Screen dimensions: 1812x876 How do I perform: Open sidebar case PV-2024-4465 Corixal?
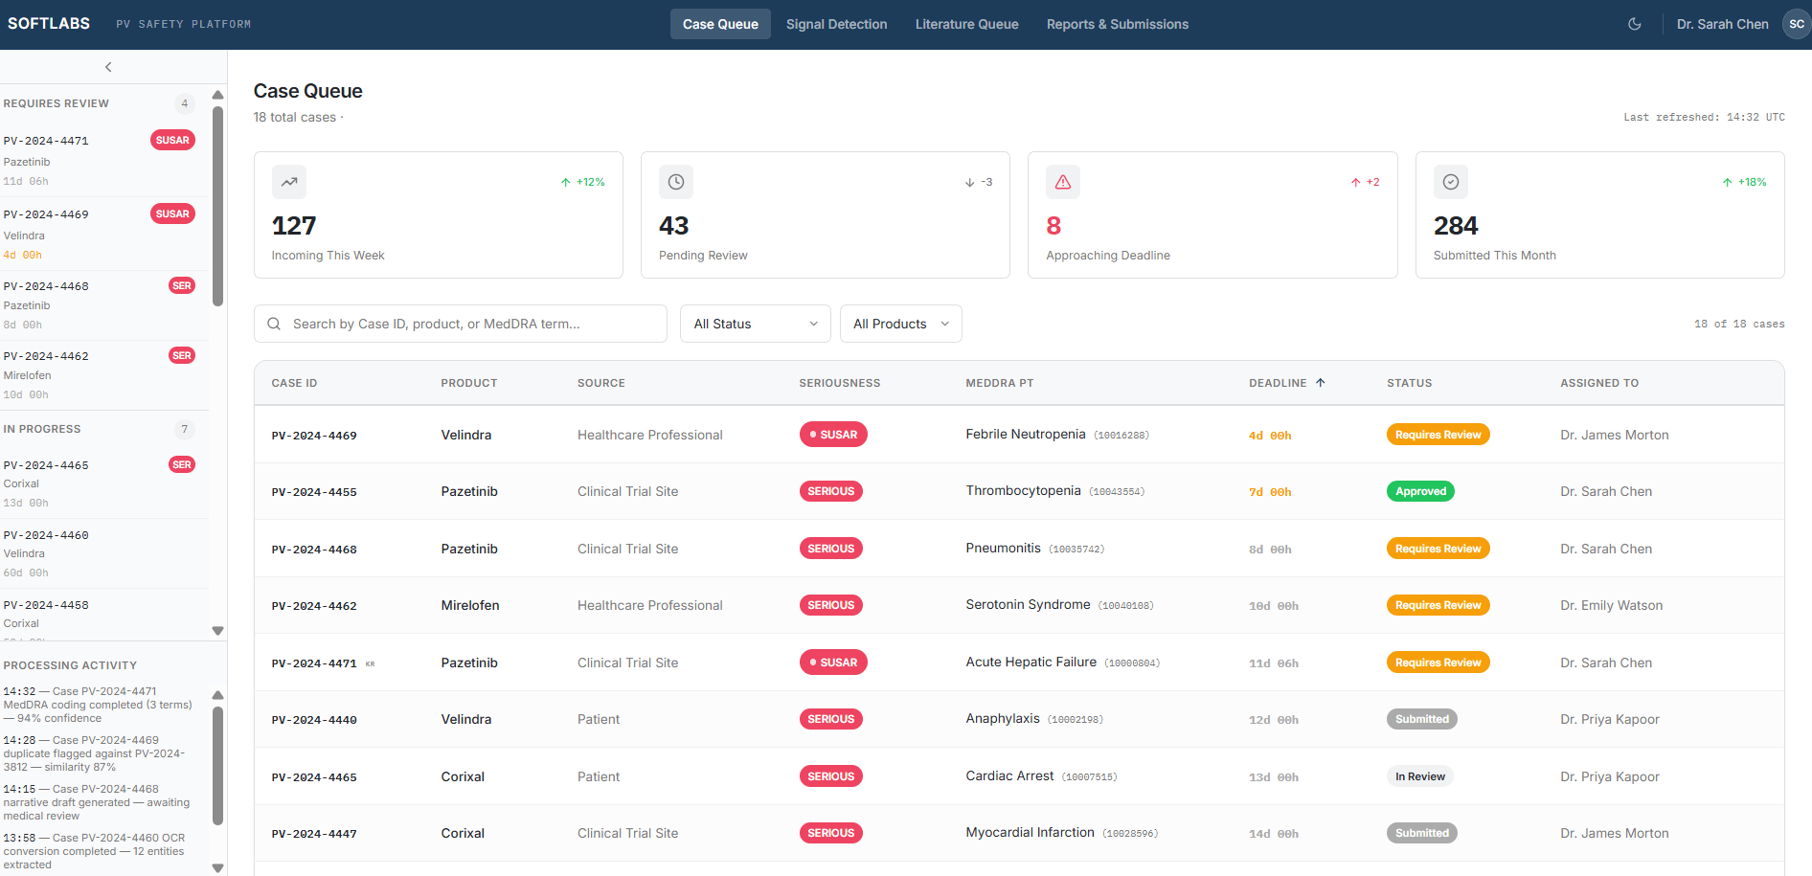pos(103,483)
